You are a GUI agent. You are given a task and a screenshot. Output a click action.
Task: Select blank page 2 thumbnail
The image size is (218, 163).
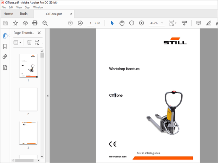pos(28,99)
